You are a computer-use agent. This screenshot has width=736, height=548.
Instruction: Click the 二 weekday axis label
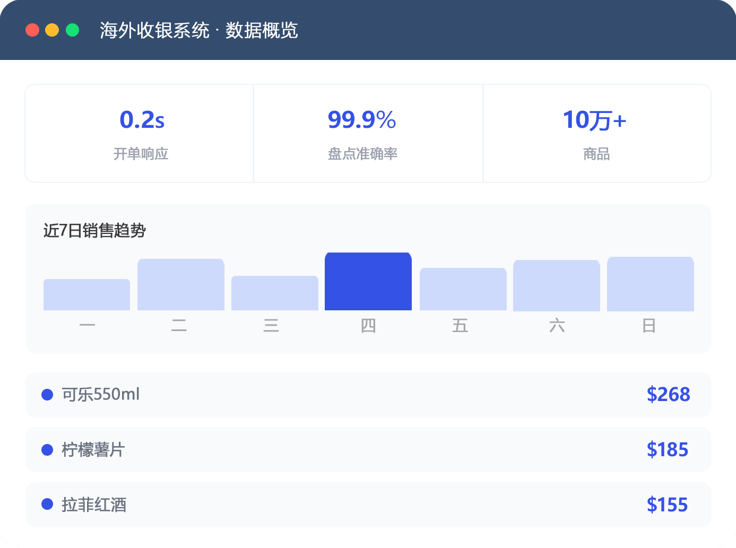tap(179, 325)
